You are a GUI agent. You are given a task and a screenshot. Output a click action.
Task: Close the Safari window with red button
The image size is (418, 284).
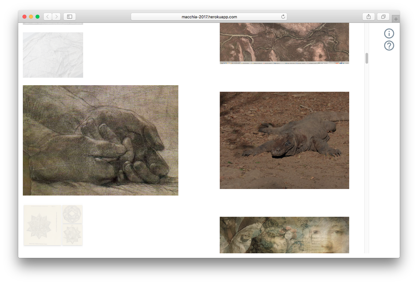[24, 17]
